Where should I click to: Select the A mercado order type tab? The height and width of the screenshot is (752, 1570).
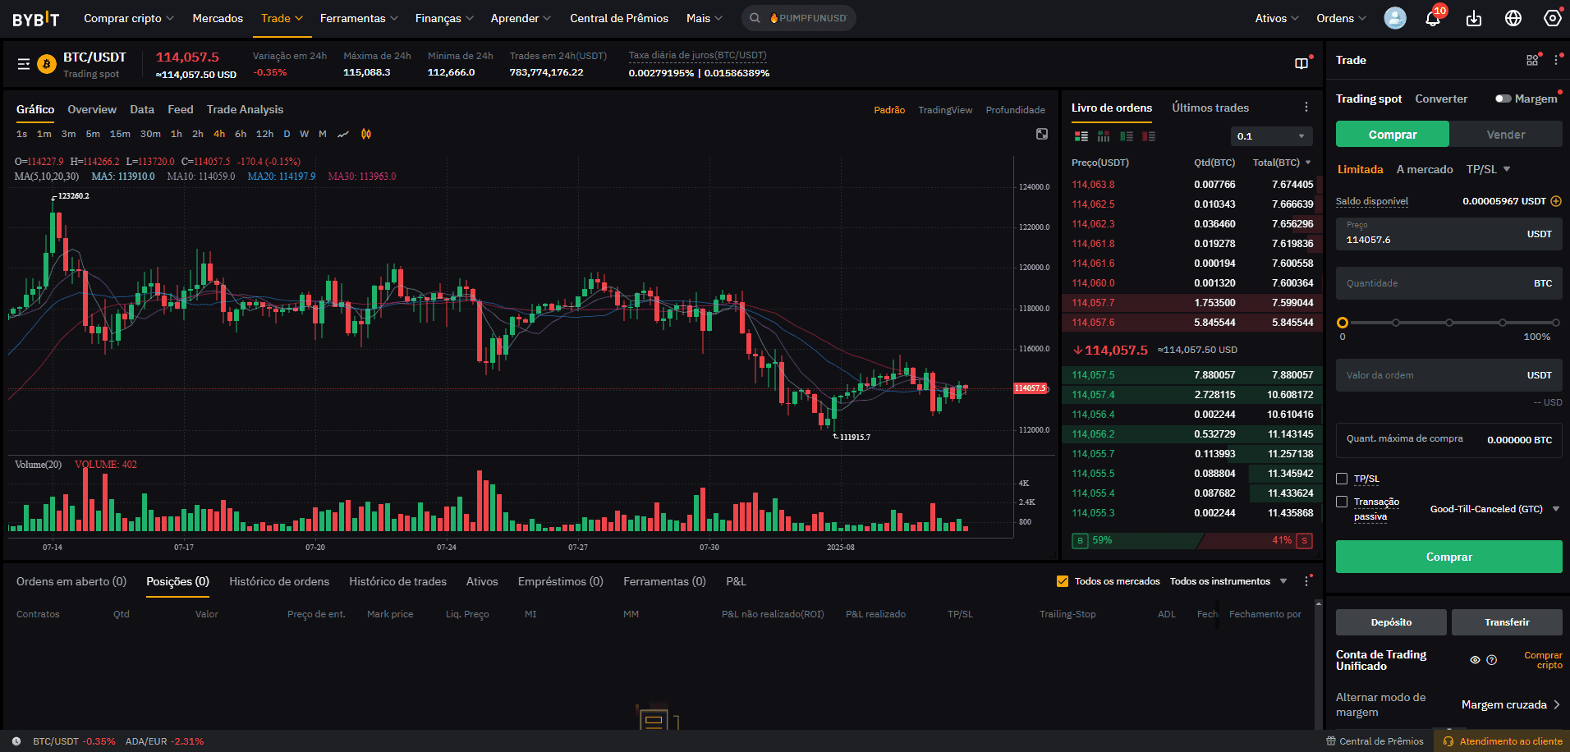coord(1425,169)
